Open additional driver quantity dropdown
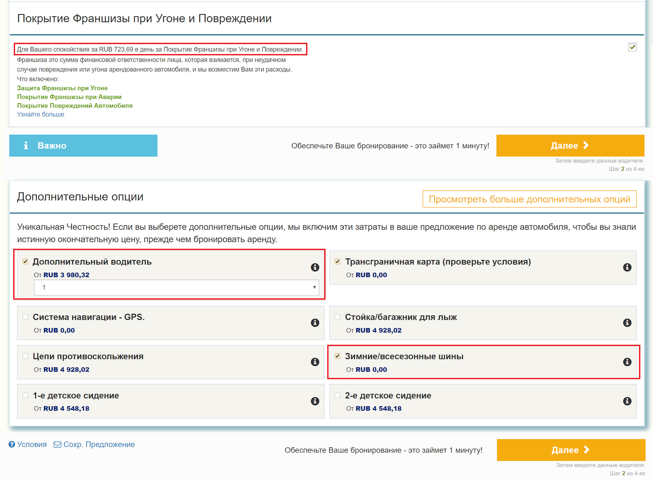Image resolution: width=653 pixels, height=481 pixels. 176,287
